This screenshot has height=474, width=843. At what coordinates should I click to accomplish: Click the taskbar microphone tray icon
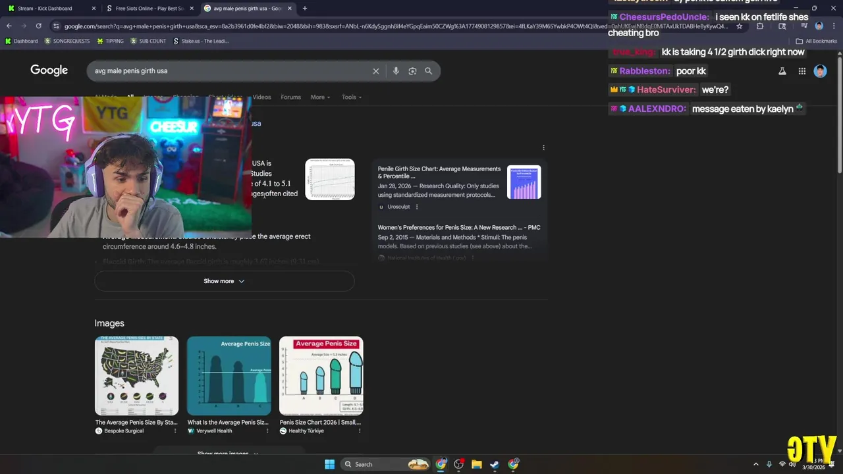(769, 464)
